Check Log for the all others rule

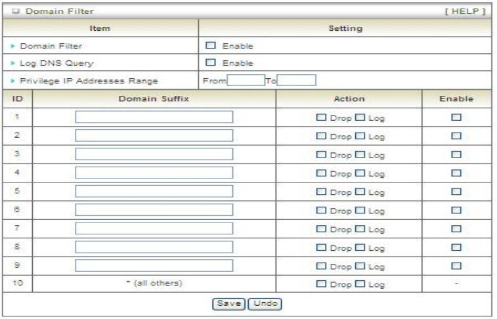click(361, 284)
